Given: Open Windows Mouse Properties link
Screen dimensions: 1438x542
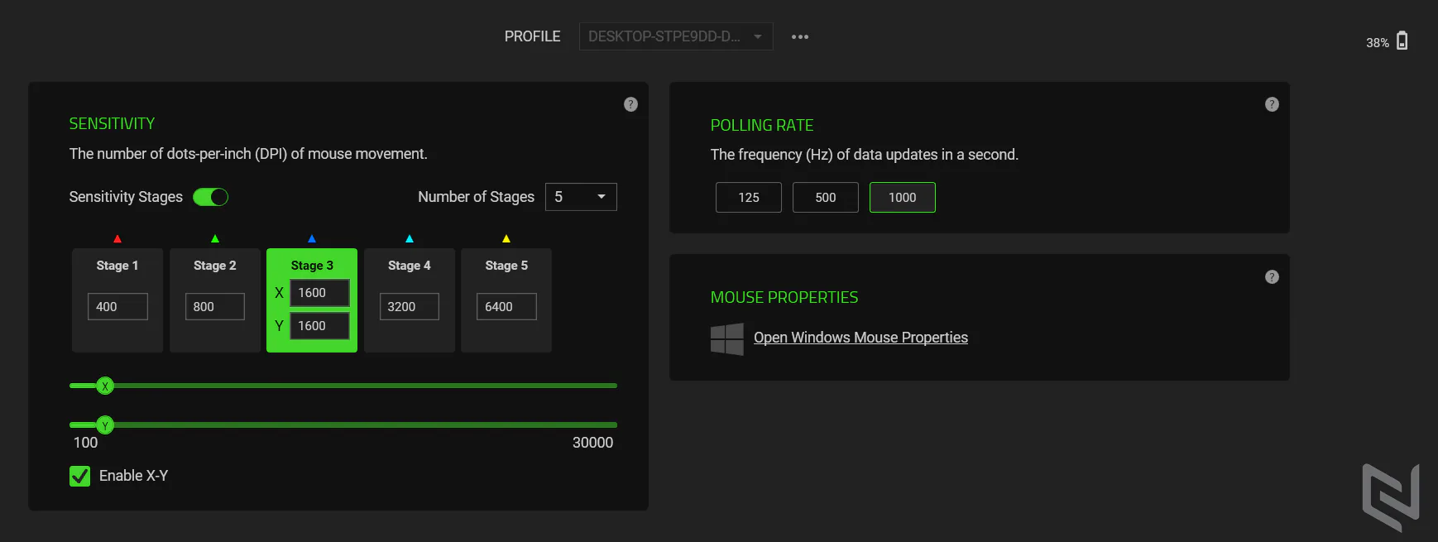Looking at the screenshot, I should (860, 338).
